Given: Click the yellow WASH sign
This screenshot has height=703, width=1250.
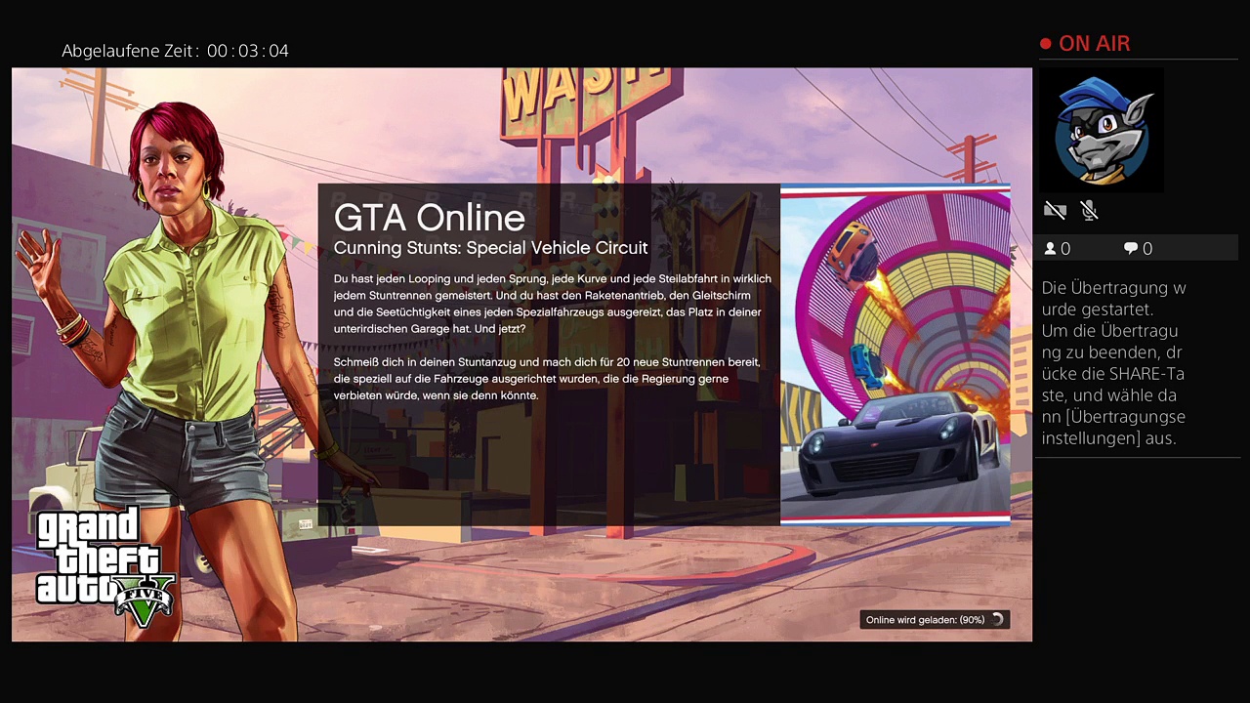Looking at the screenshot, I should point(576,93).
